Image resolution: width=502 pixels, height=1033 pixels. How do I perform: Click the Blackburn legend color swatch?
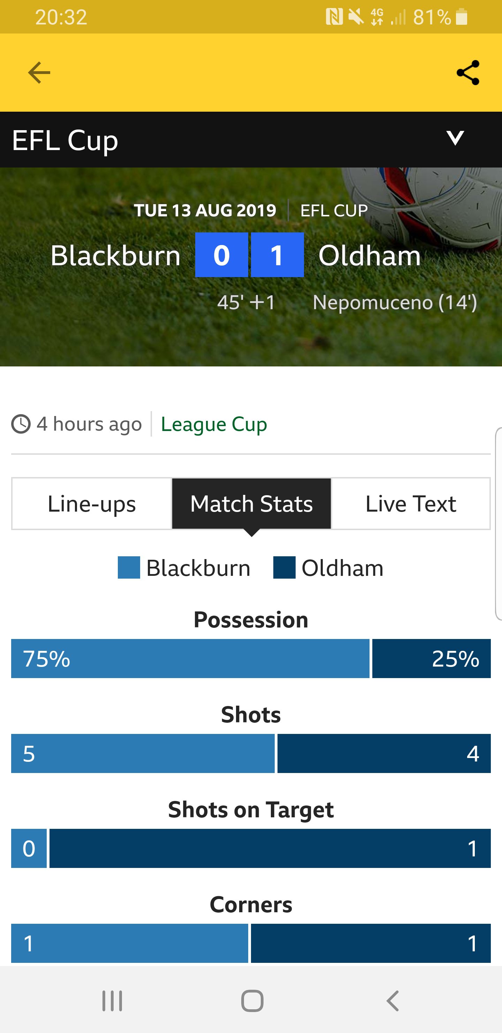coord(129,567)
